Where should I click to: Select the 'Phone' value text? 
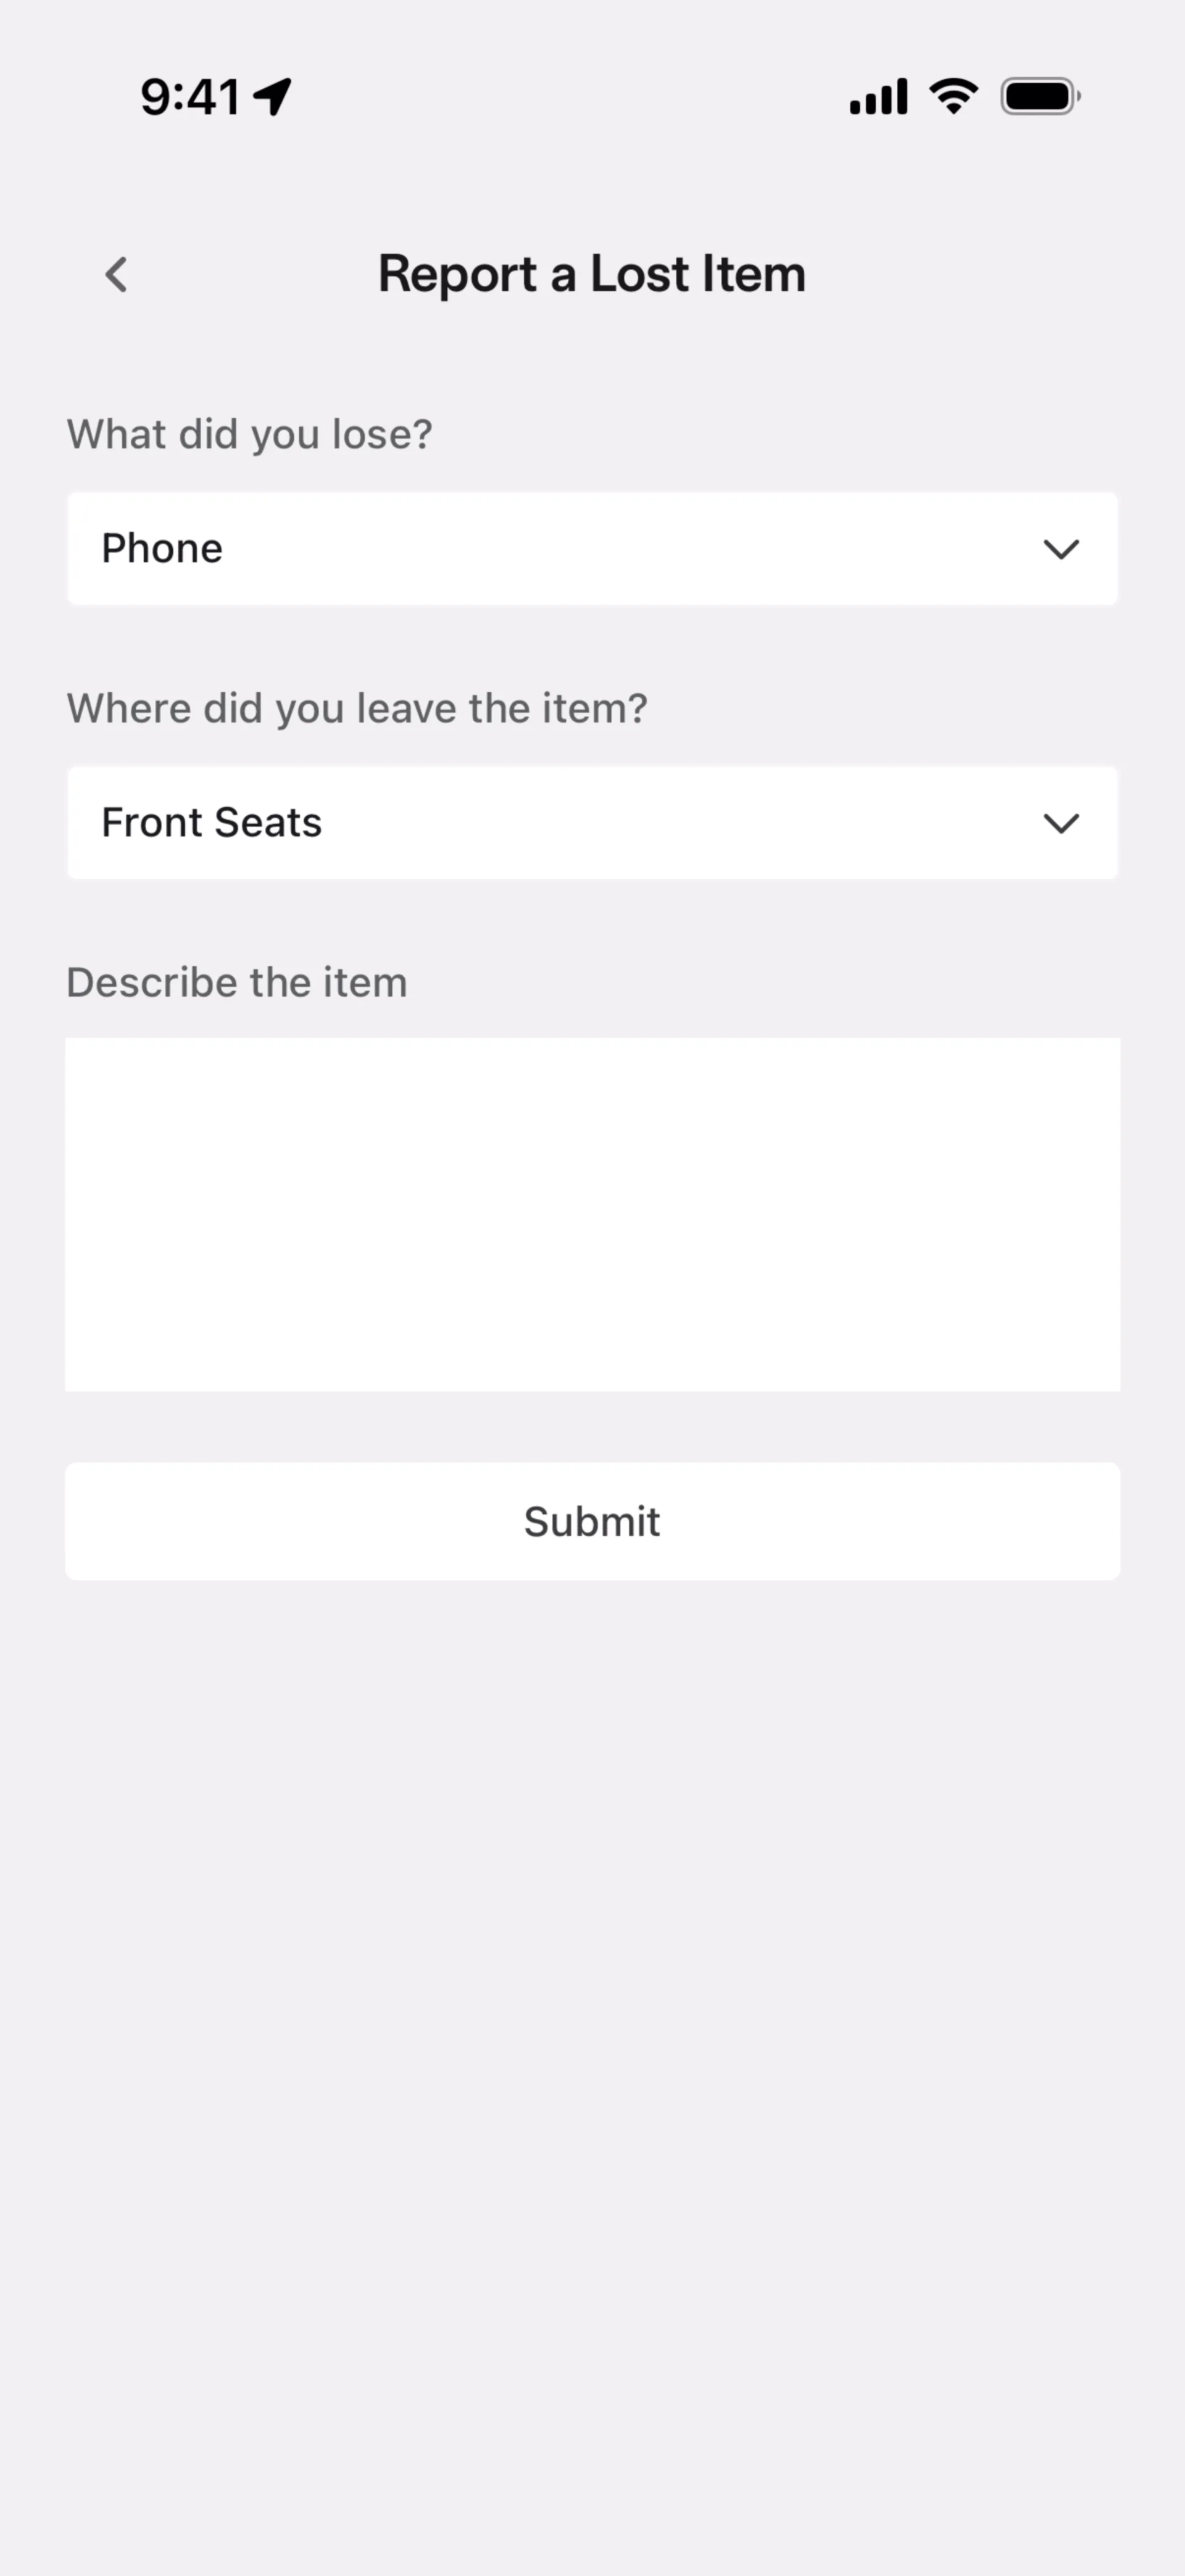pos(162,549)
